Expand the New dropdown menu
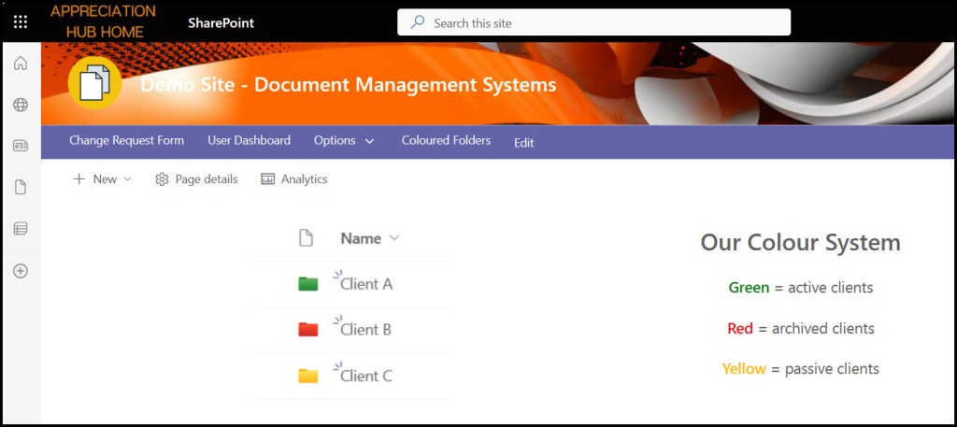The image size is (957, 427). (103, 179)
